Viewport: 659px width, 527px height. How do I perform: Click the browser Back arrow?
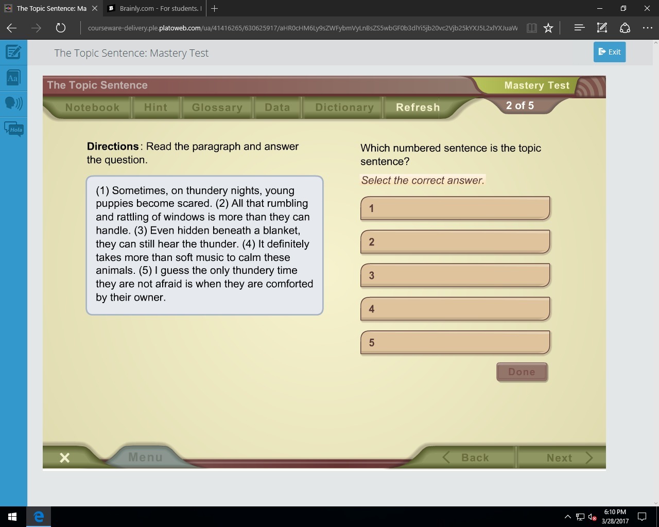[x=11, y=28]
